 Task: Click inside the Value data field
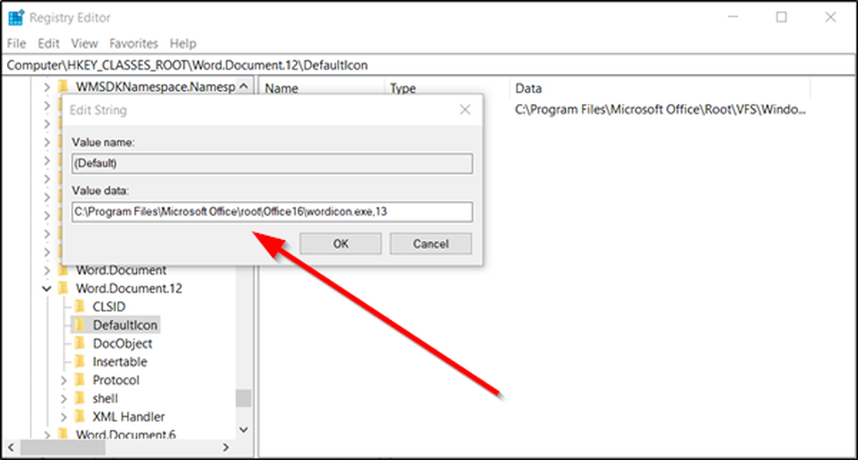click(272, 212)
